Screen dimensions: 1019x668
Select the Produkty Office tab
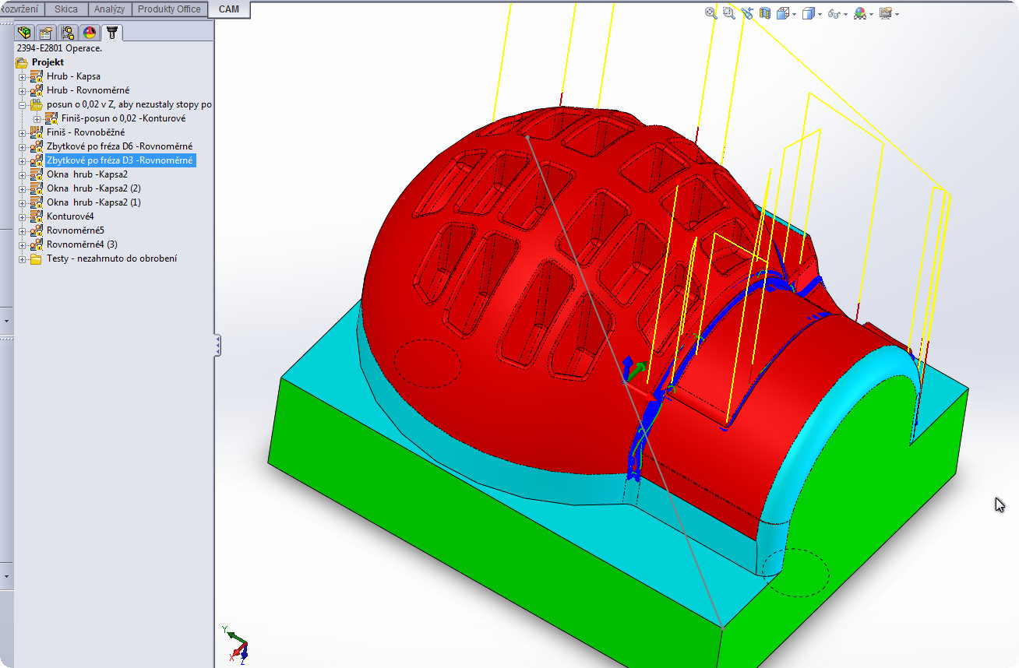click(169, 9)
